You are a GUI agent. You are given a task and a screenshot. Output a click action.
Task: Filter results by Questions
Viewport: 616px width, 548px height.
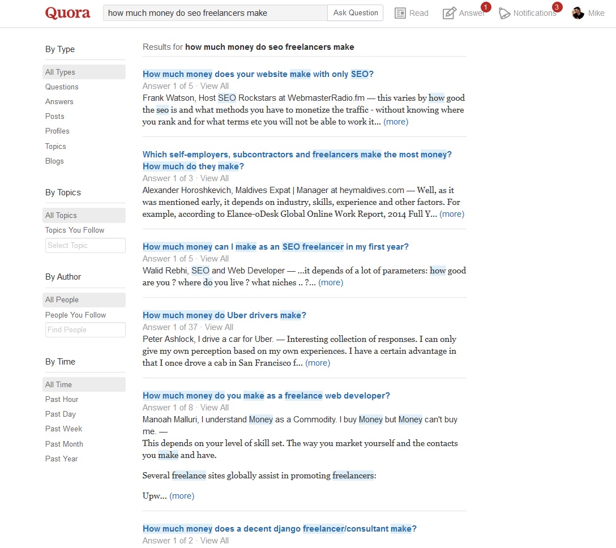[x=62, y=87]
